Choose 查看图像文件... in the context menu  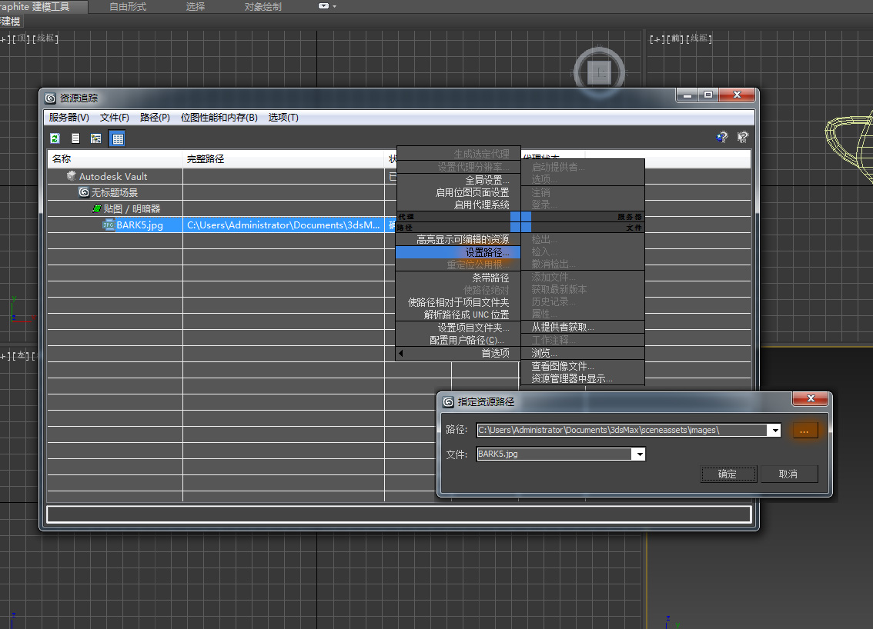tap(563, 366)
